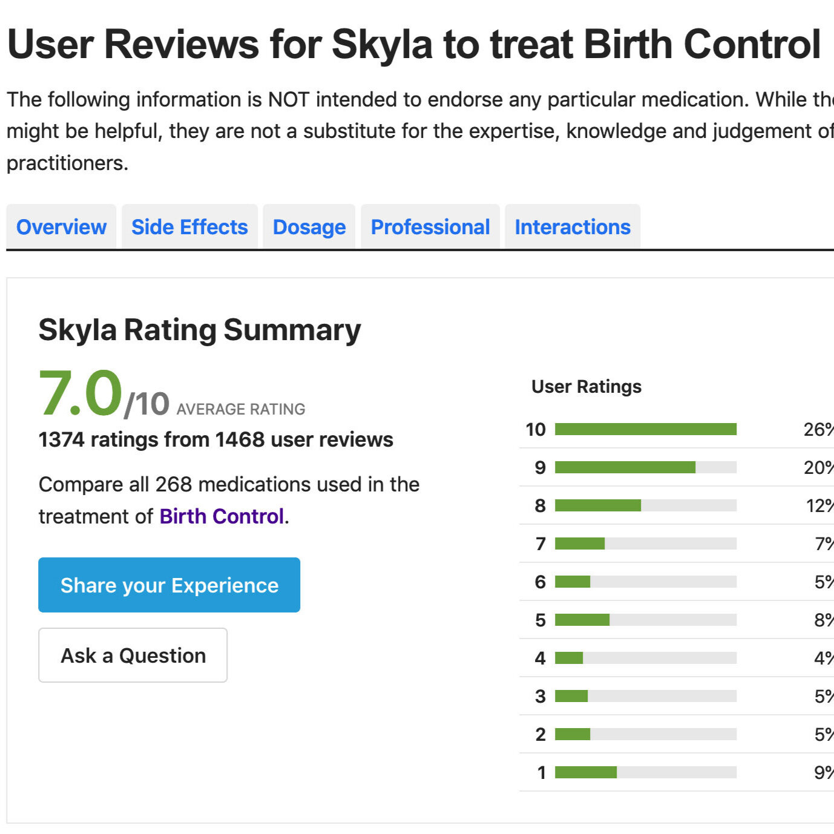Click the rating 4 progress bar

[x=646, y=658]
